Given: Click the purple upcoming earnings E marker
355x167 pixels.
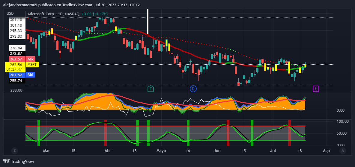Looking at the screenshot, I should (316, 89).
